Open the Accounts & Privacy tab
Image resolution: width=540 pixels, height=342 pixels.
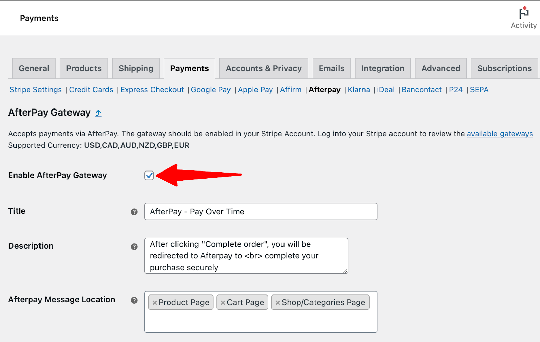[264, 68]
